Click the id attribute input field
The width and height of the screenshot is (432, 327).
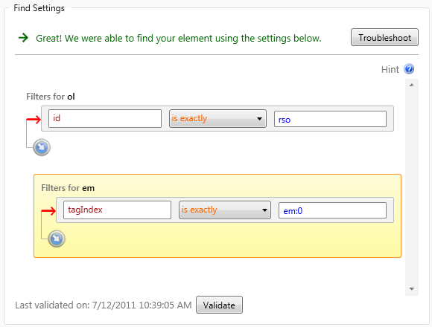[105, 118]
